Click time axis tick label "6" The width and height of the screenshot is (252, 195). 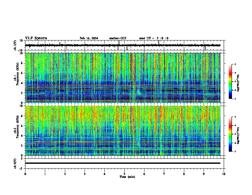pyautogui.click(x=144, y=174)
